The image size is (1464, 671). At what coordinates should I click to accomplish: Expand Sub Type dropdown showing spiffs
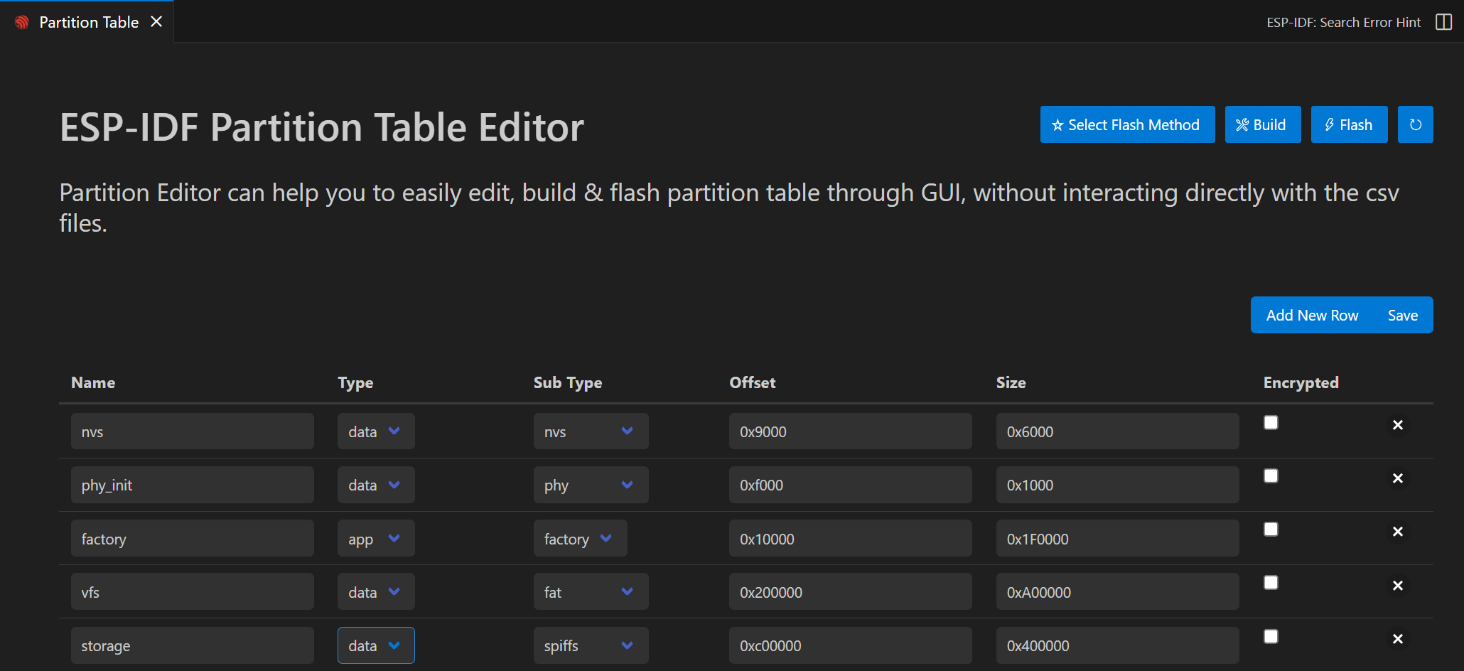click(x=590, y=645)
